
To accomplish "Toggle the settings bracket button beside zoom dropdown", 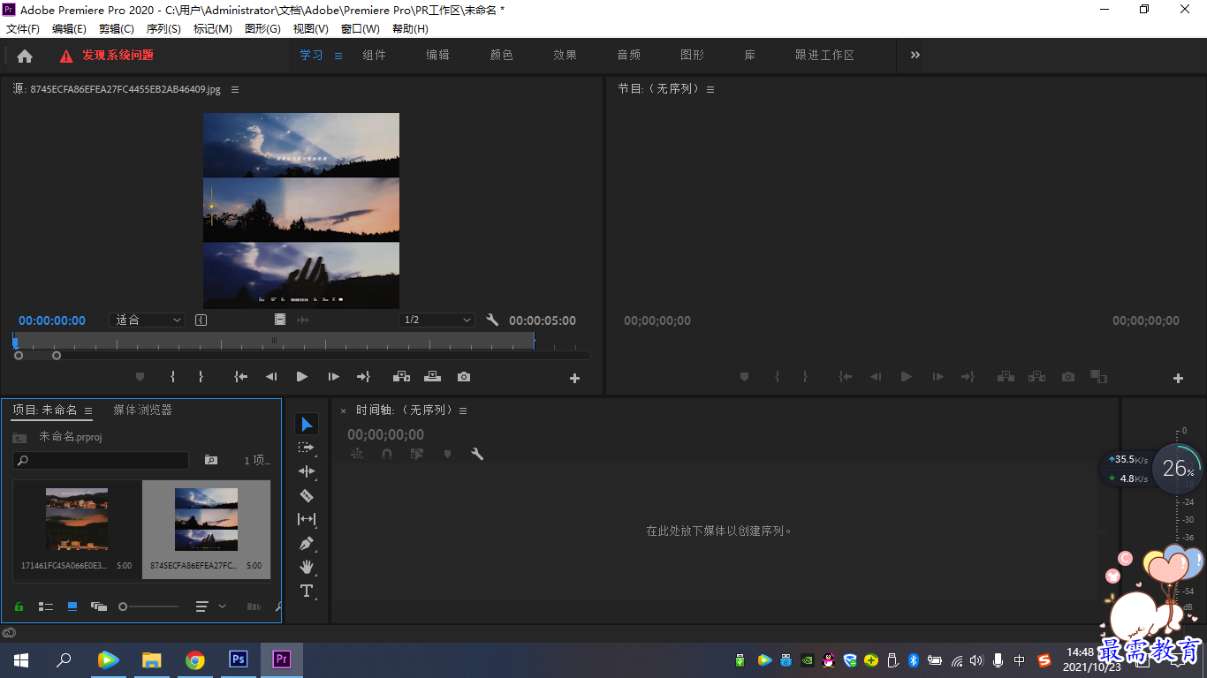I will (x=201, y=320).
